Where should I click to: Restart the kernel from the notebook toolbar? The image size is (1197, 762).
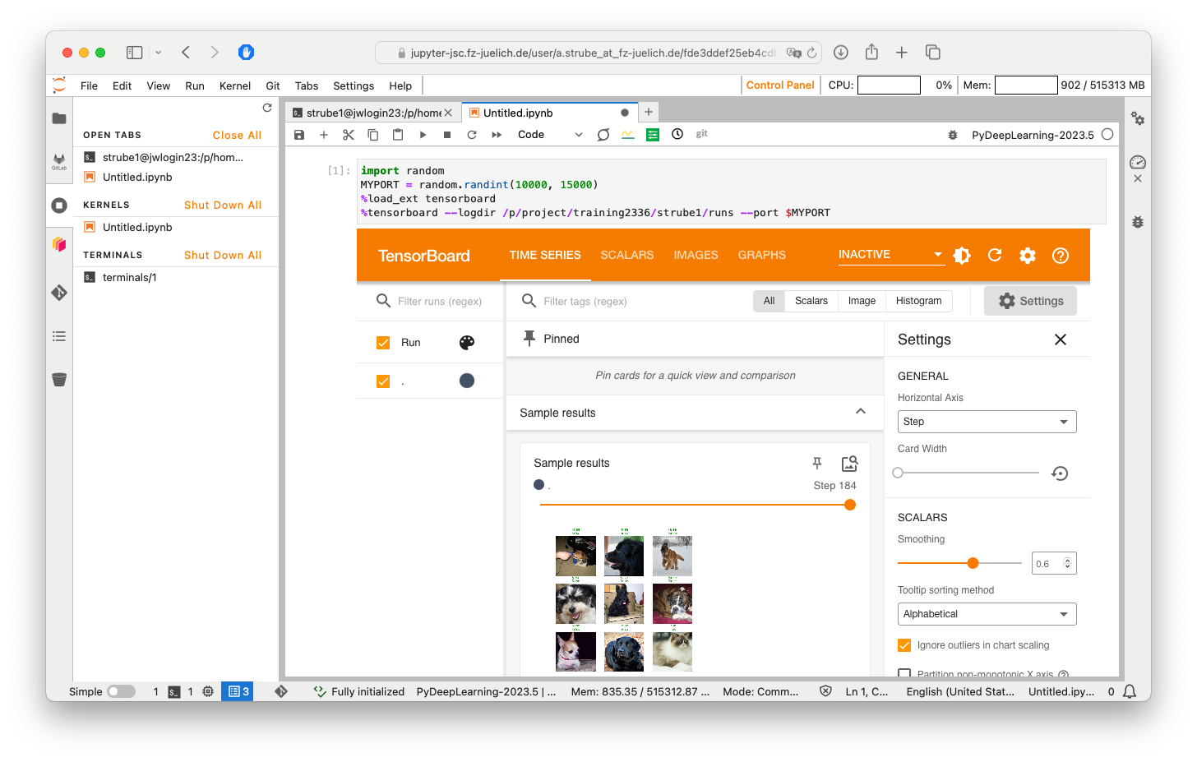click(472, 135)
